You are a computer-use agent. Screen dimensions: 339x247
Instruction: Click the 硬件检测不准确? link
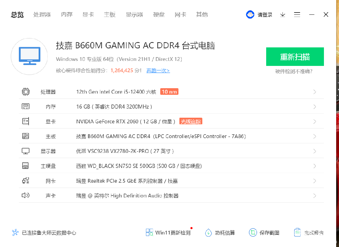tap(294, 72)
